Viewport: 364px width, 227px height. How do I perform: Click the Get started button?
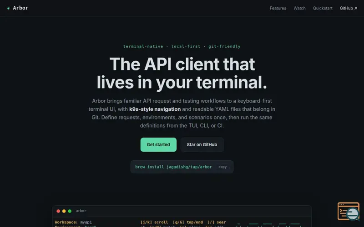coord(158,144)
